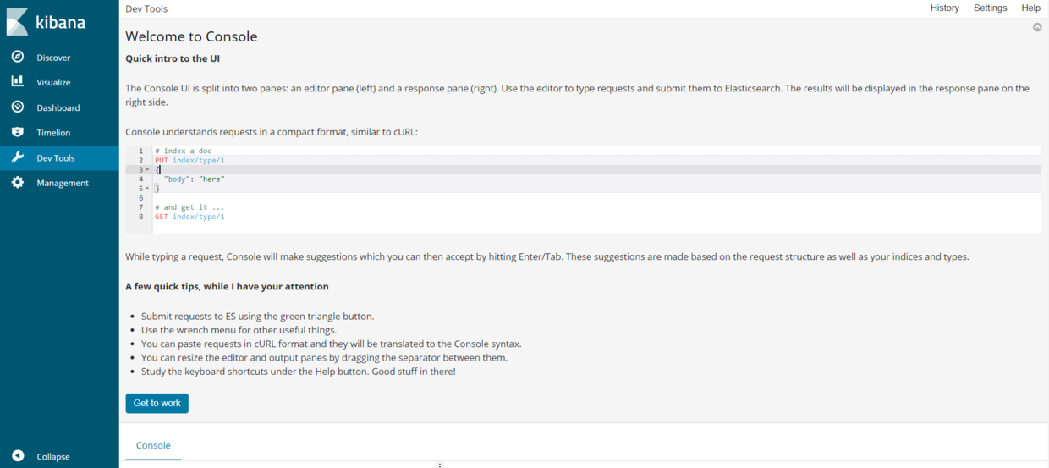Select the Dev Tools wrench icon
Screen dimensions: 1049x468
18,158
